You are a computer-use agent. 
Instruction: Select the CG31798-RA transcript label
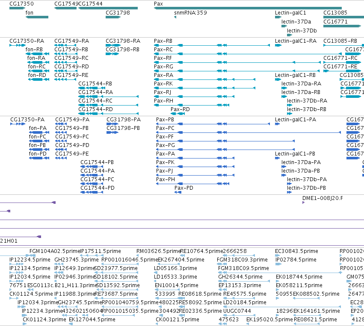tap(123, 41)
